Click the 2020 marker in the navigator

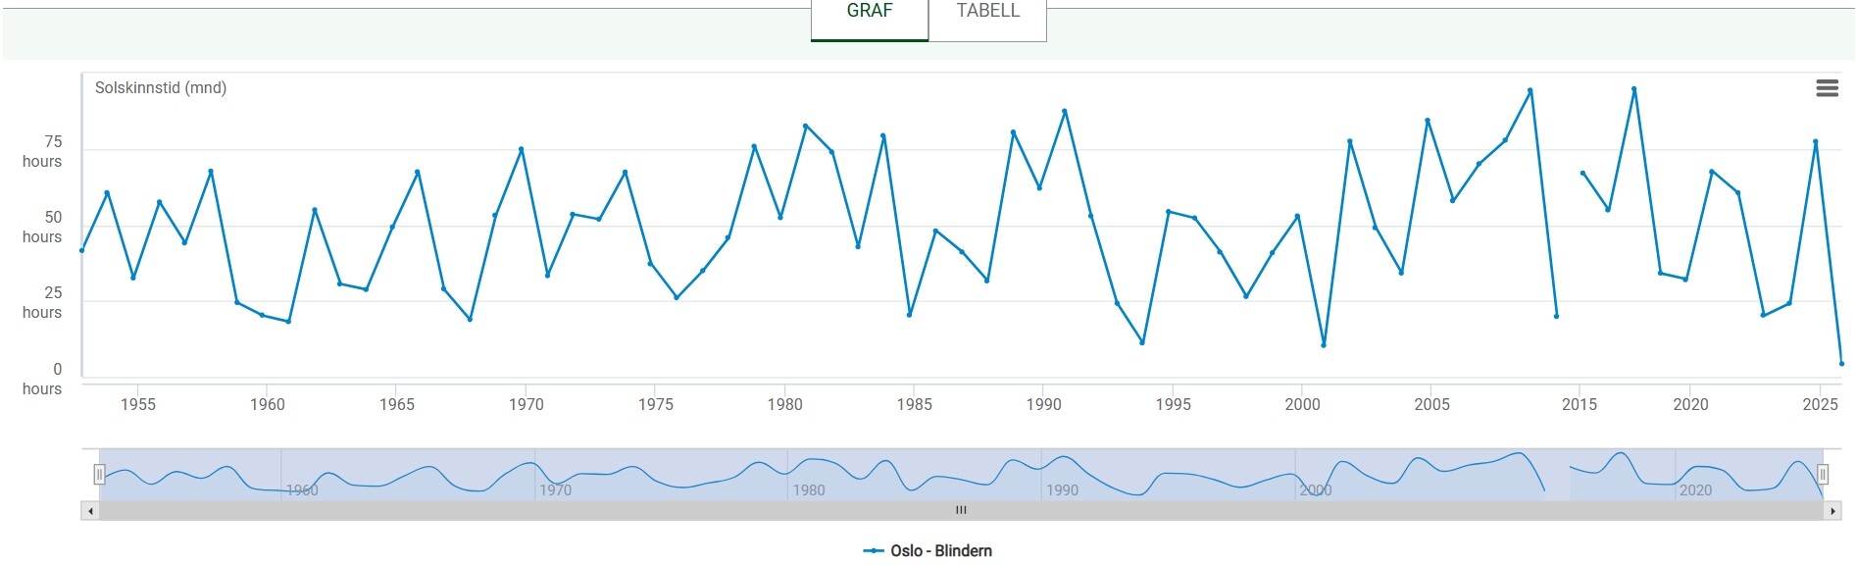point(1695,489)
